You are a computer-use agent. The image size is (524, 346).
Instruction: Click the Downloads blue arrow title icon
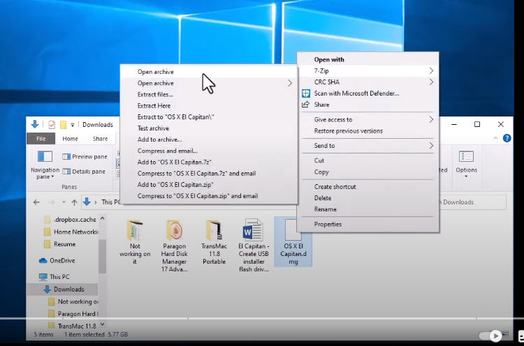[x=35, y=124]
